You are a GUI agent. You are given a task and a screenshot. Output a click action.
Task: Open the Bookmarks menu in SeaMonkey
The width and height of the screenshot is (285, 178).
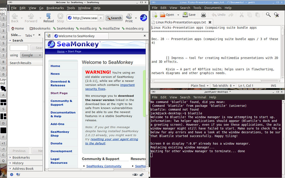pos(55,8)
